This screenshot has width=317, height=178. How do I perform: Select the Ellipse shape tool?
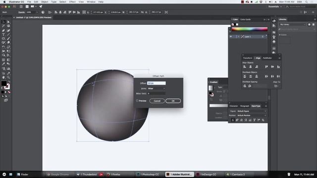click(3, 39)
